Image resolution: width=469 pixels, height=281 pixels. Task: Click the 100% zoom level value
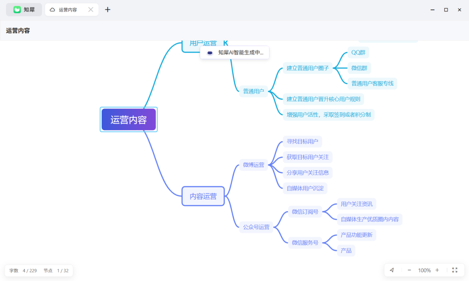(424, 270)
